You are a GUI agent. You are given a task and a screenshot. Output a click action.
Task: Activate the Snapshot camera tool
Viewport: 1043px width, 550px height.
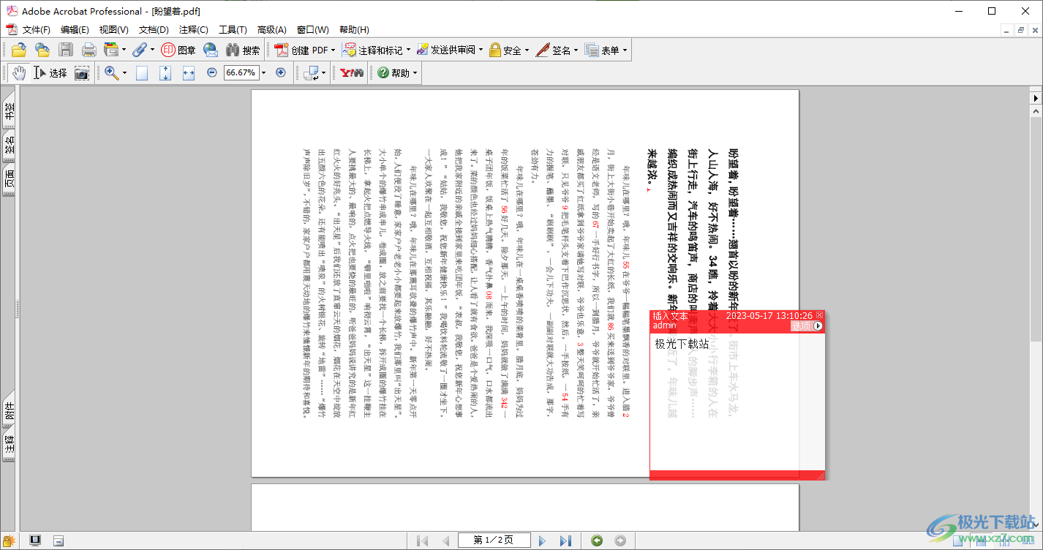[82, 73]
